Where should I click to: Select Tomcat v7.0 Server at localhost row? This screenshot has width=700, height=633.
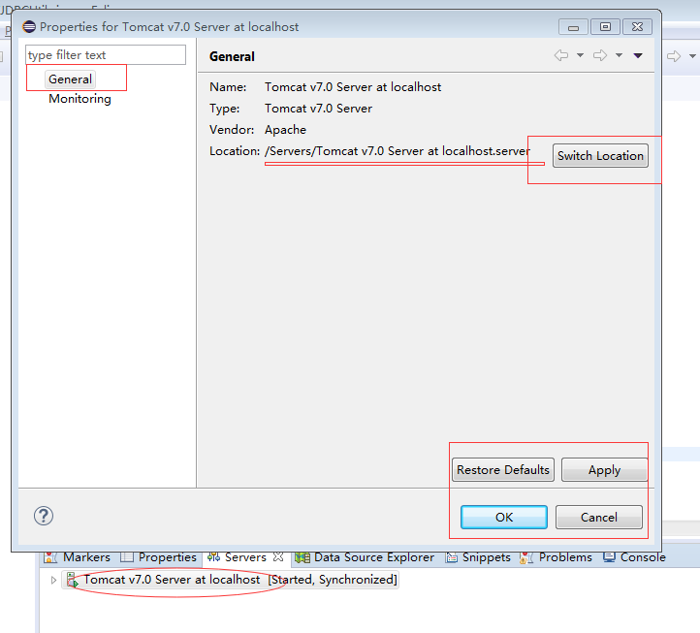(230, 580)
